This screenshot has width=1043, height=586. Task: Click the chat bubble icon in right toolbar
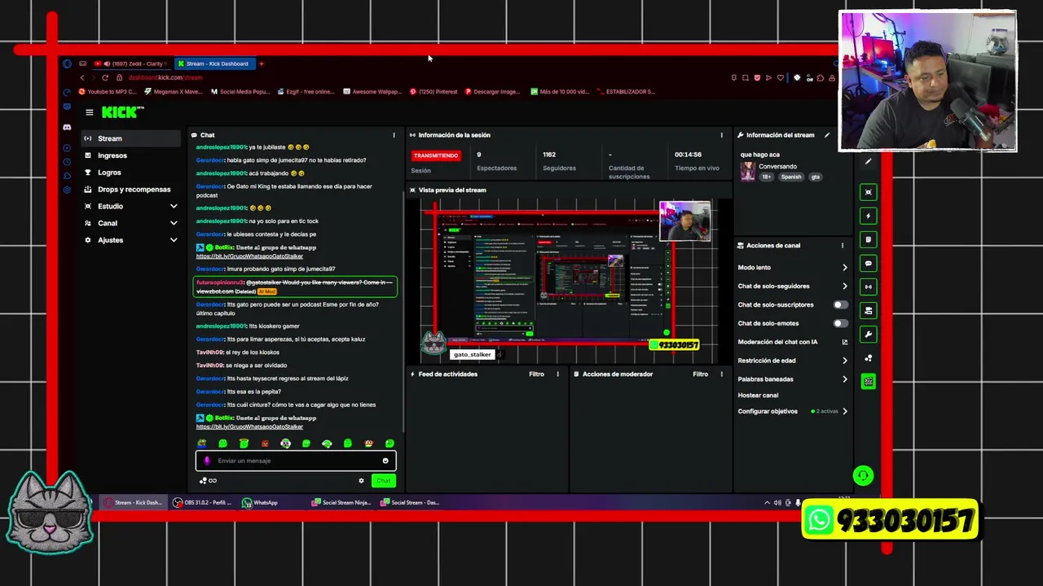click(869, 263)
